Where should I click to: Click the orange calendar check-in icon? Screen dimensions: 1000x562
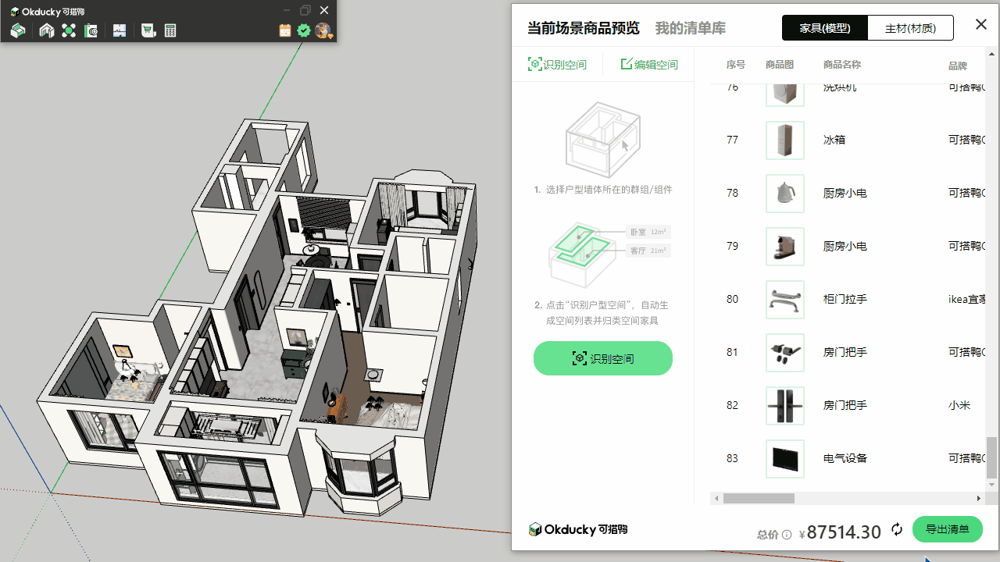285,30
